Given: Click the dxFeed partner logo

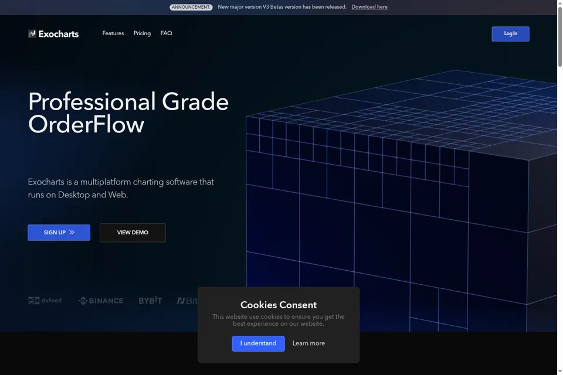Looking at the screenshot, I should pyautogui.click(x=45, y=301).
